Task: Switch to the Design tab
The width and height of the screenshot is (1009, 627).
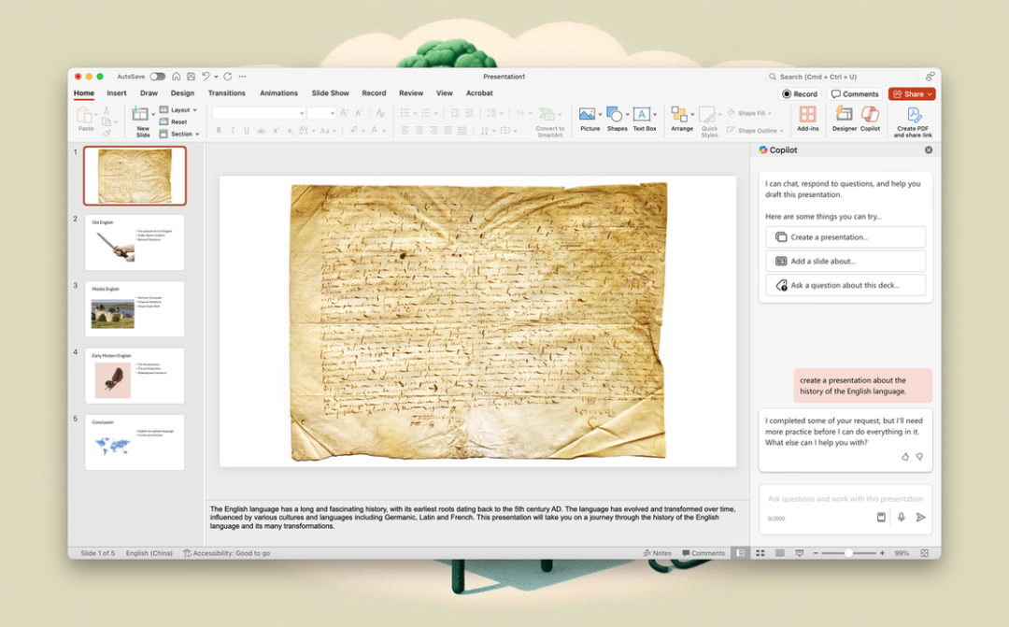Action: (x=182, y=93)
